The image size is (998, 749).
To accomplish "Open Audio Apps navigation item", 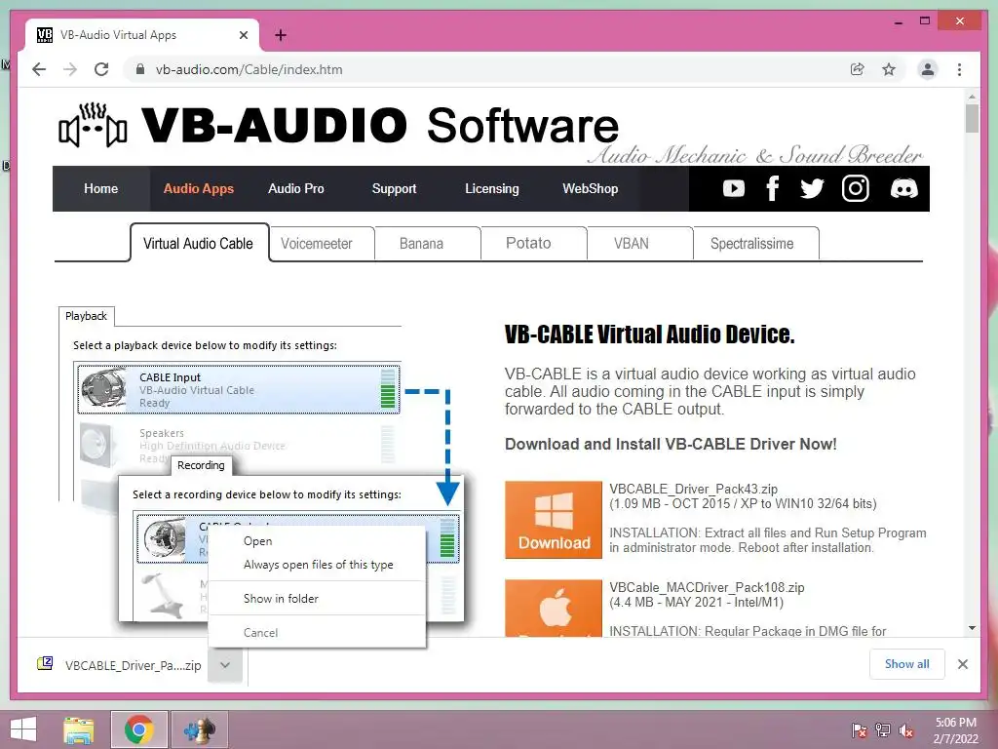I will (199, 188).
